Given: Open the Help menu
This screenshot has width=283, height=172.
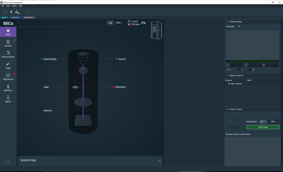Looking at the screenshot, I should point(20,6).
